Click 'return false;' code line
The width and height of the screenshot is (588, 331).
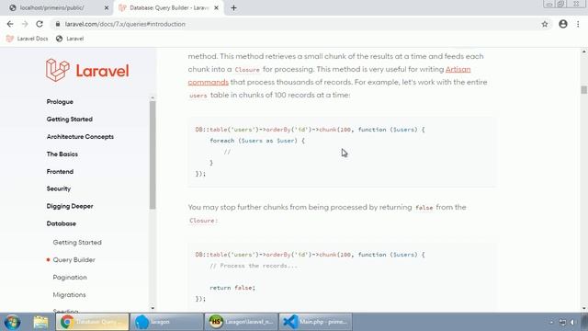click(x=232, y=288)
